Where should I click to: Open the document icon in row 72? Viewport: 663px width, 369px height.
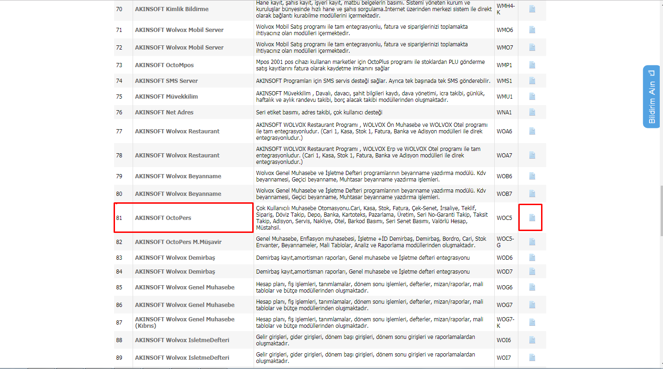532,47
